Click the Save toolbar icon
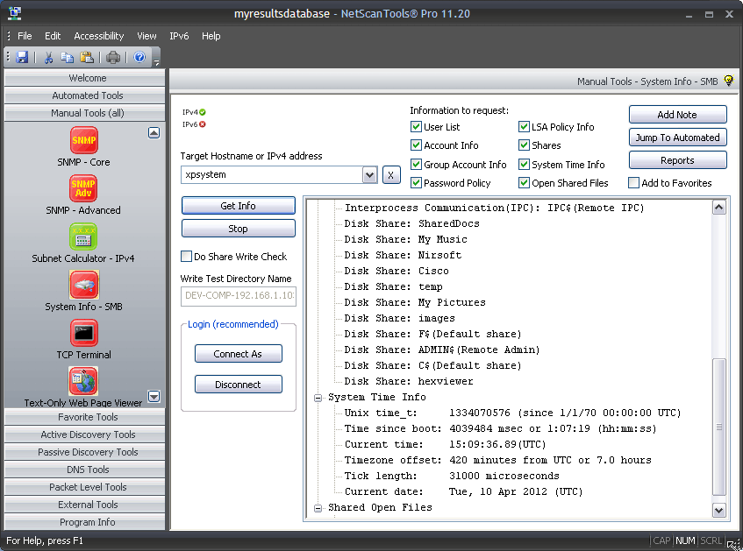The height and width of the screenshot is (551, 743). tap(22, 57)
